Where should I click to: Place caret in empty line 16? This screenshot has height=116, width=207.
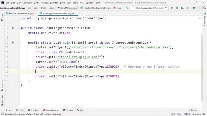coord(111,72)
